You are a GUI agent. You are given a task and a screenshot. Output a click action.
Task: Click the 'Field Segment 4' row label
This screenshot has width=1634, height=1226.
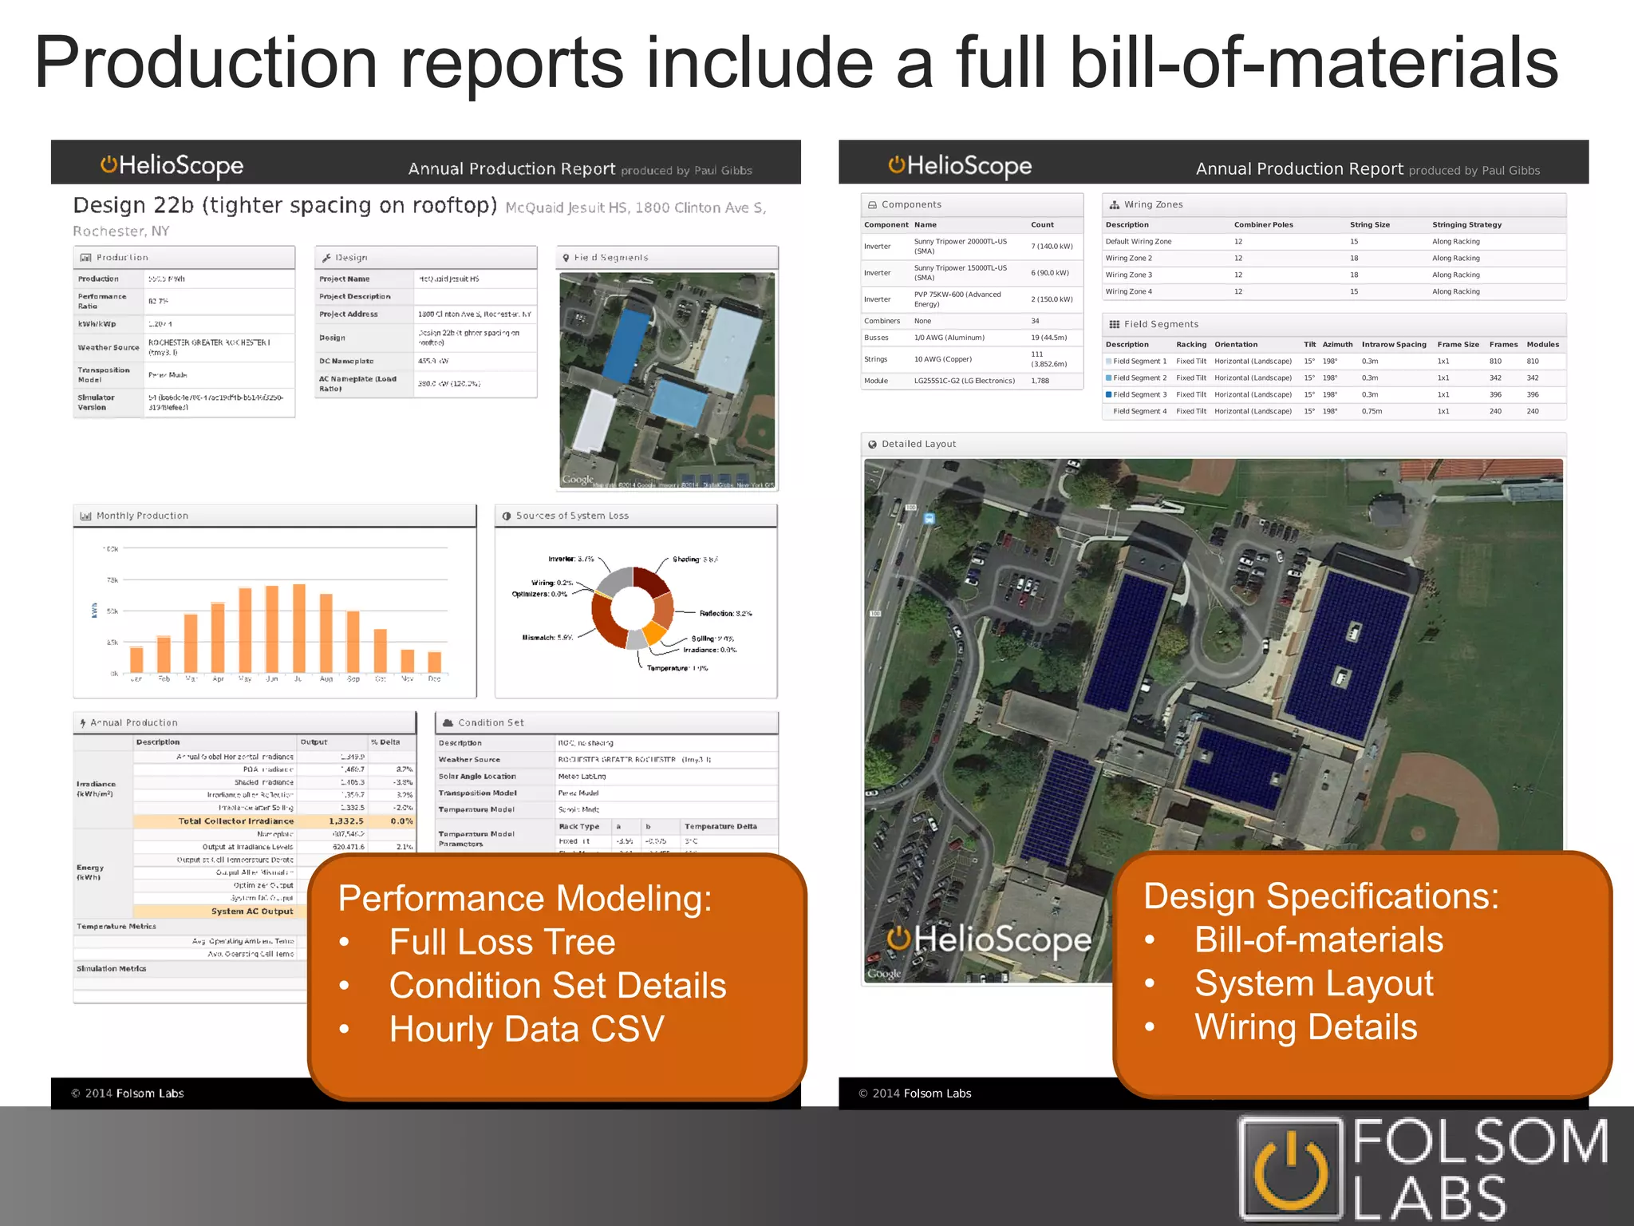(1139, 412)
